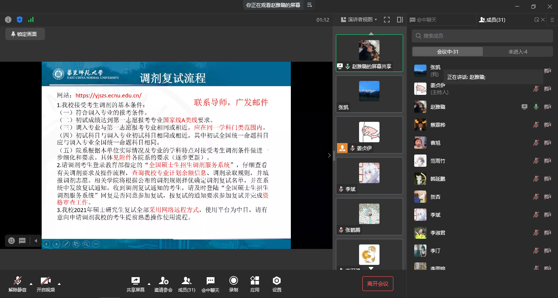The width and height of the screenshot is (558, 298).
Task: Switch to the 会中聊天 panel tab
Action: [x=423, y=20]
